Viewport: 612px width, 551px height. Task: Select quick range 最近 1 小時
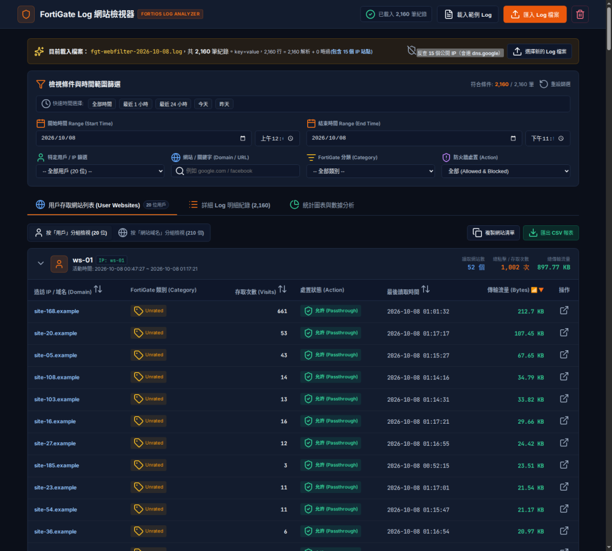[136, 104]
